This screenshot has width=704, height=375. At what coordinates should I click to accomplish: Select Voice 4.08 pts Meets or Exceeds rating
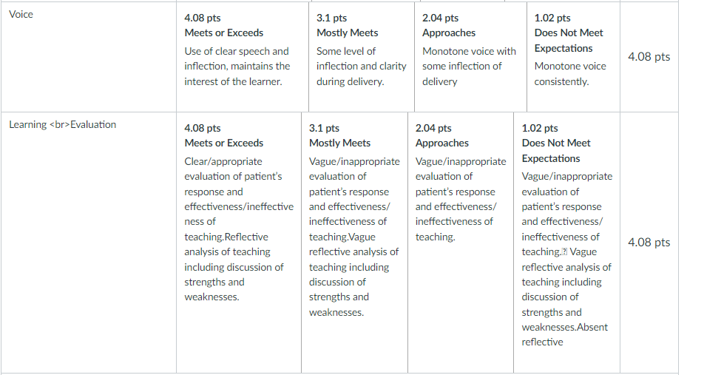click(x=243, y=57)
